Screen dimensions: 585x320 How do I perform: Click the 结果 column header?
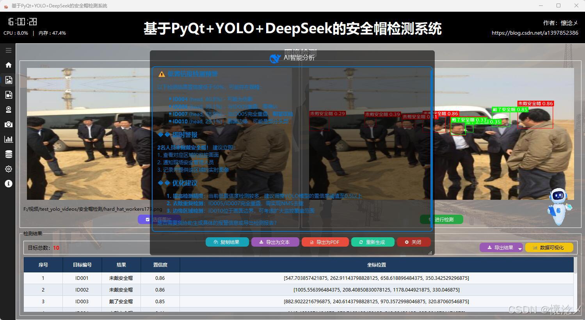[121, 265]
